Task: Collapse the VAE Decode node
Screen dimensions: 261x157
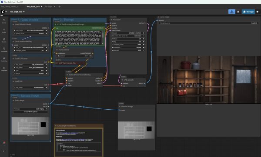Action: coord(122,80)
